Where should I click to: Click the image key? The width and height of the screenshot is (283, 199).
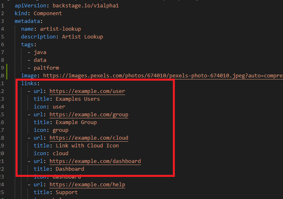click(x=29, y=76)
